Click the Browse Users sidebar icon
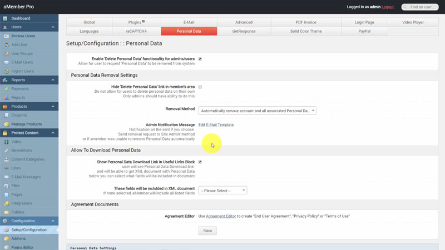 [x=6, y=36]
